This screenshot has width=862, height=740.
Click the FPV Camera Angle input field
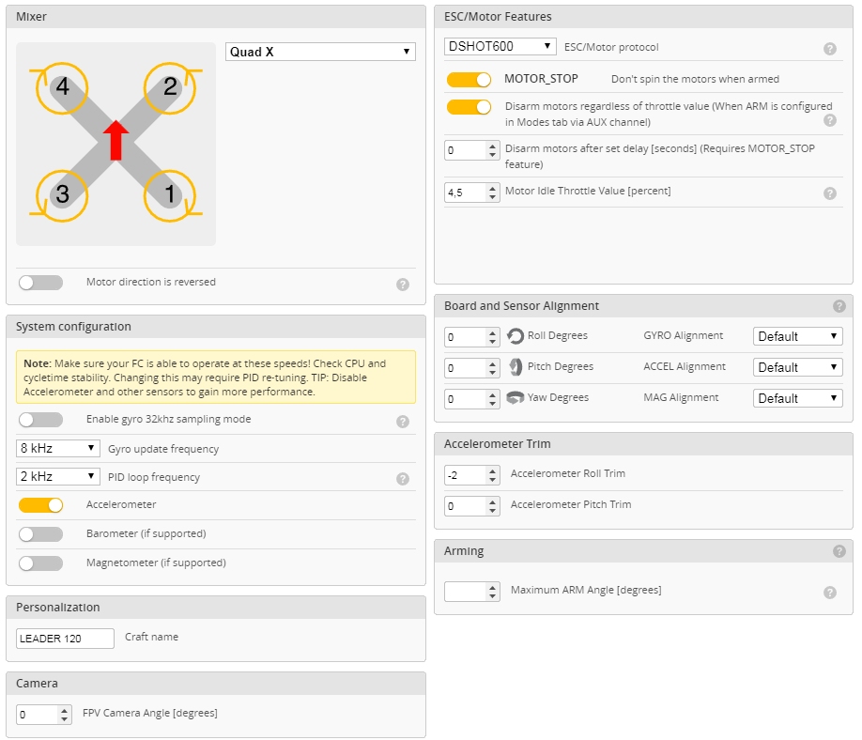pyautogui.click(x=44, y=714)
